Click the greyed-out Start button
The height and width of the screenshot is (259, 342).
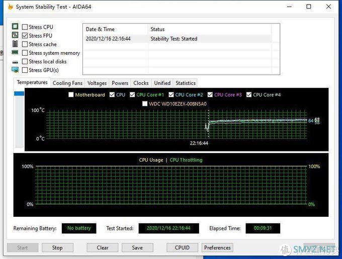tap(23, 247)
